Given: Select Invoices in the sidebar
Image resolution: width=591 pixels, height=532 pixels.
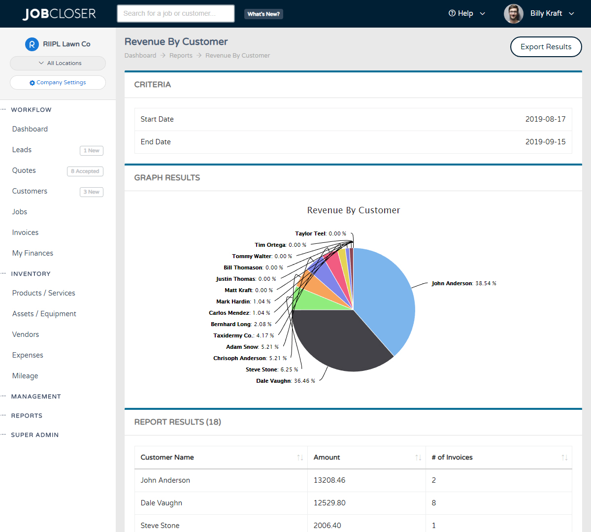Looking at the screenshot, I should coord(25,232).
